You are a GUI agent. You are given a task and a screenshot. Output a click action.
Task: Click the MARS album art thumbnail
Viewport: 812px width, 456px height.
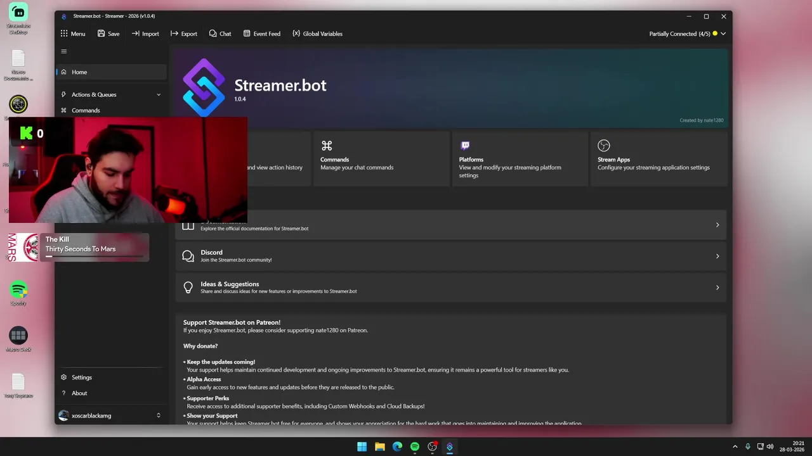point(23,247)
